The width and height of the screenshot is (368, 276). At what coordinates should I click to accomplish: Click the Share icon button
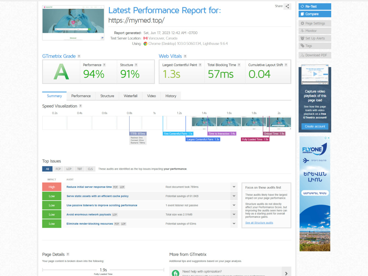click(x=287, y=6)
